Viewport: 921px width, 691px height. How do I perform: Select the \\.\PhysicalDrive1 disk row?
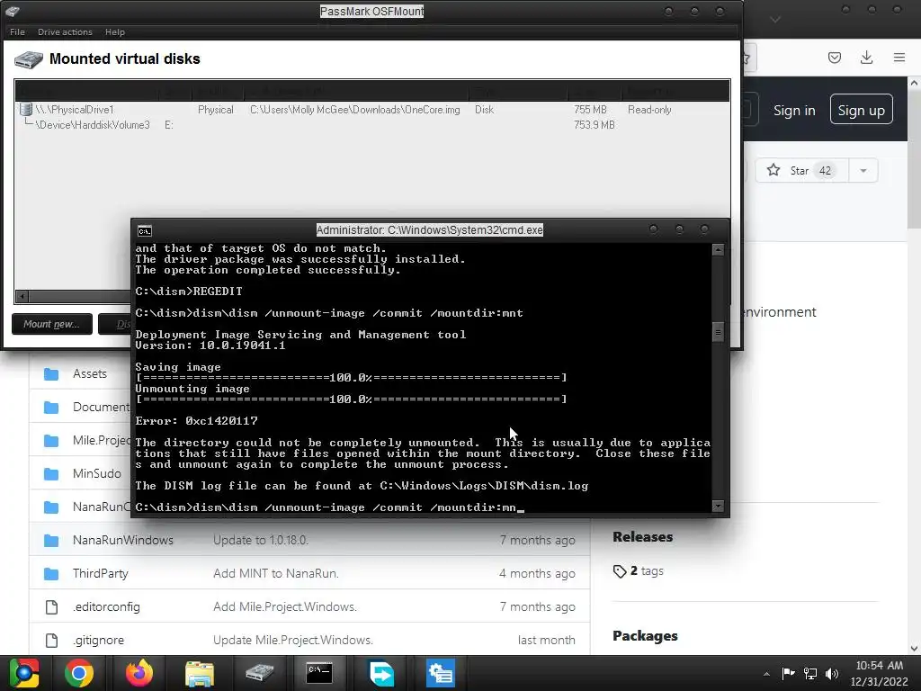(371, 109)
